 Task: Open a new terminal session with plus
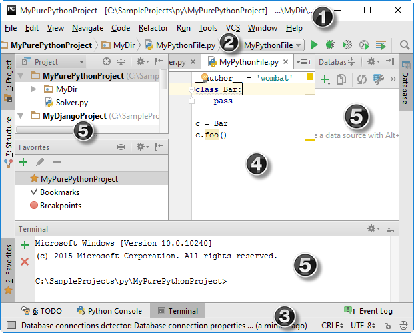pyautogui.click(x=25, y=245)
